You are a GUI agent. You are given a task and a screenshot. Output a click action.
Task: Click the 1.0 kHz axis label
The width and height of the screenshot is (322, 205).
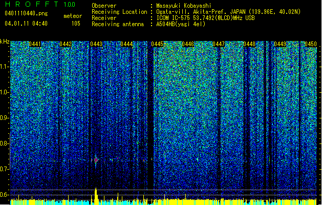pyautogui.click(x=5, y=92)
